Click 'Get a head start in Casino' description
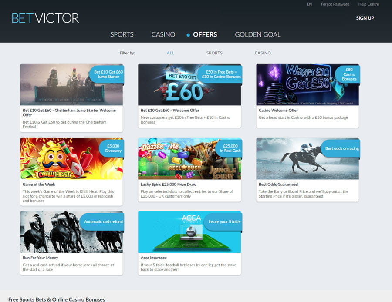Image resolution: width=392 pixels, height=302 pixels. pos(303,117)
